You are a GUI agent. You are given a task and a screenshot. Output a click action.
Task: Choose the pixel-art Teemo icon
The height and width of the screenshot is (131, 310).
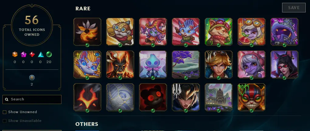coord(218,32)
